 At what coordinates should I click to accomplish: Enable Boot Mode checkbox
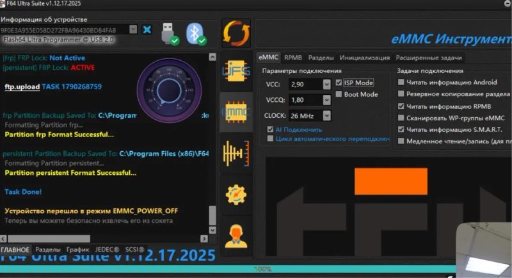pyautogui.click(x=339, y=94)
